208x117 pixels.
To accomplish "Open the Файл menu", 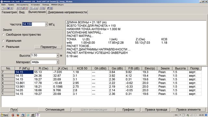I will click(x=4, y=5).
